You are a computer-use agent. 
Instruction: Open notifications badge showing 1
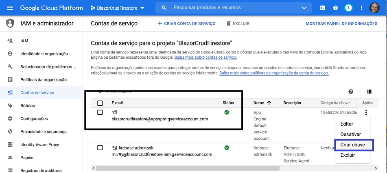point(348,8)
